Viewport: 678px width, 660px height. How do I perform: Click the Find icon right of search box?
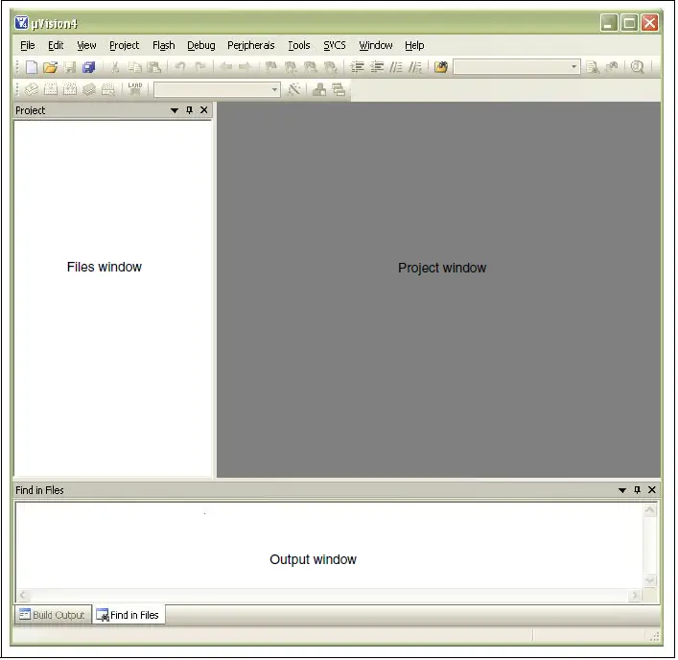tap(593, 67)
